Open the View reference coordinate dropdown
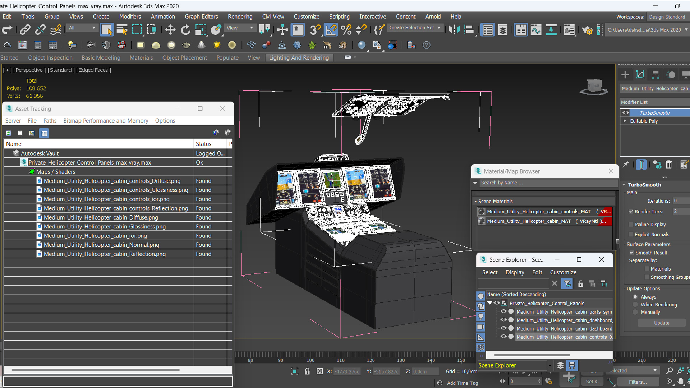Viewport: 690px width, 388px height. coord(240,28)
